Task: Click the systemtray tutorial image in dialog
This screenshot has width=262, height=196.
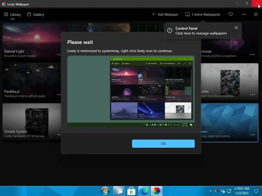Action: coord(131,91)
